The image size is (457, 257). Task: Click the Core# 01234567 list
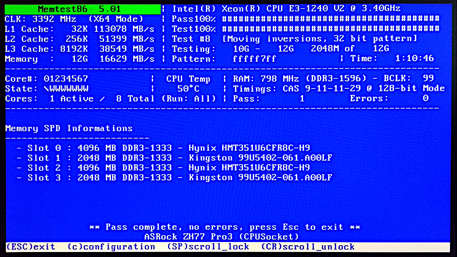66,79
